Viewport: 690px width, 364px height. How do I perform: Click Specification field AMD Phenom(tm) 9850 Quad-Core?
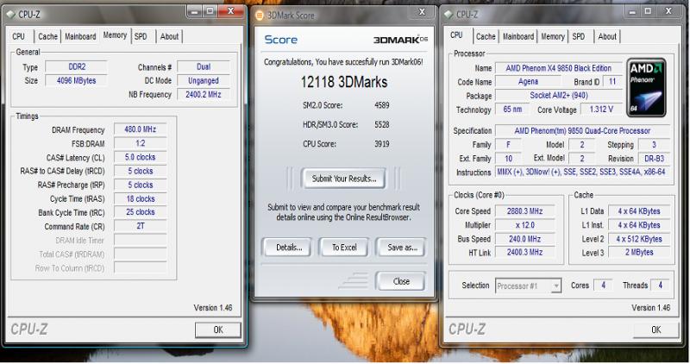click(x=583, y=131)
